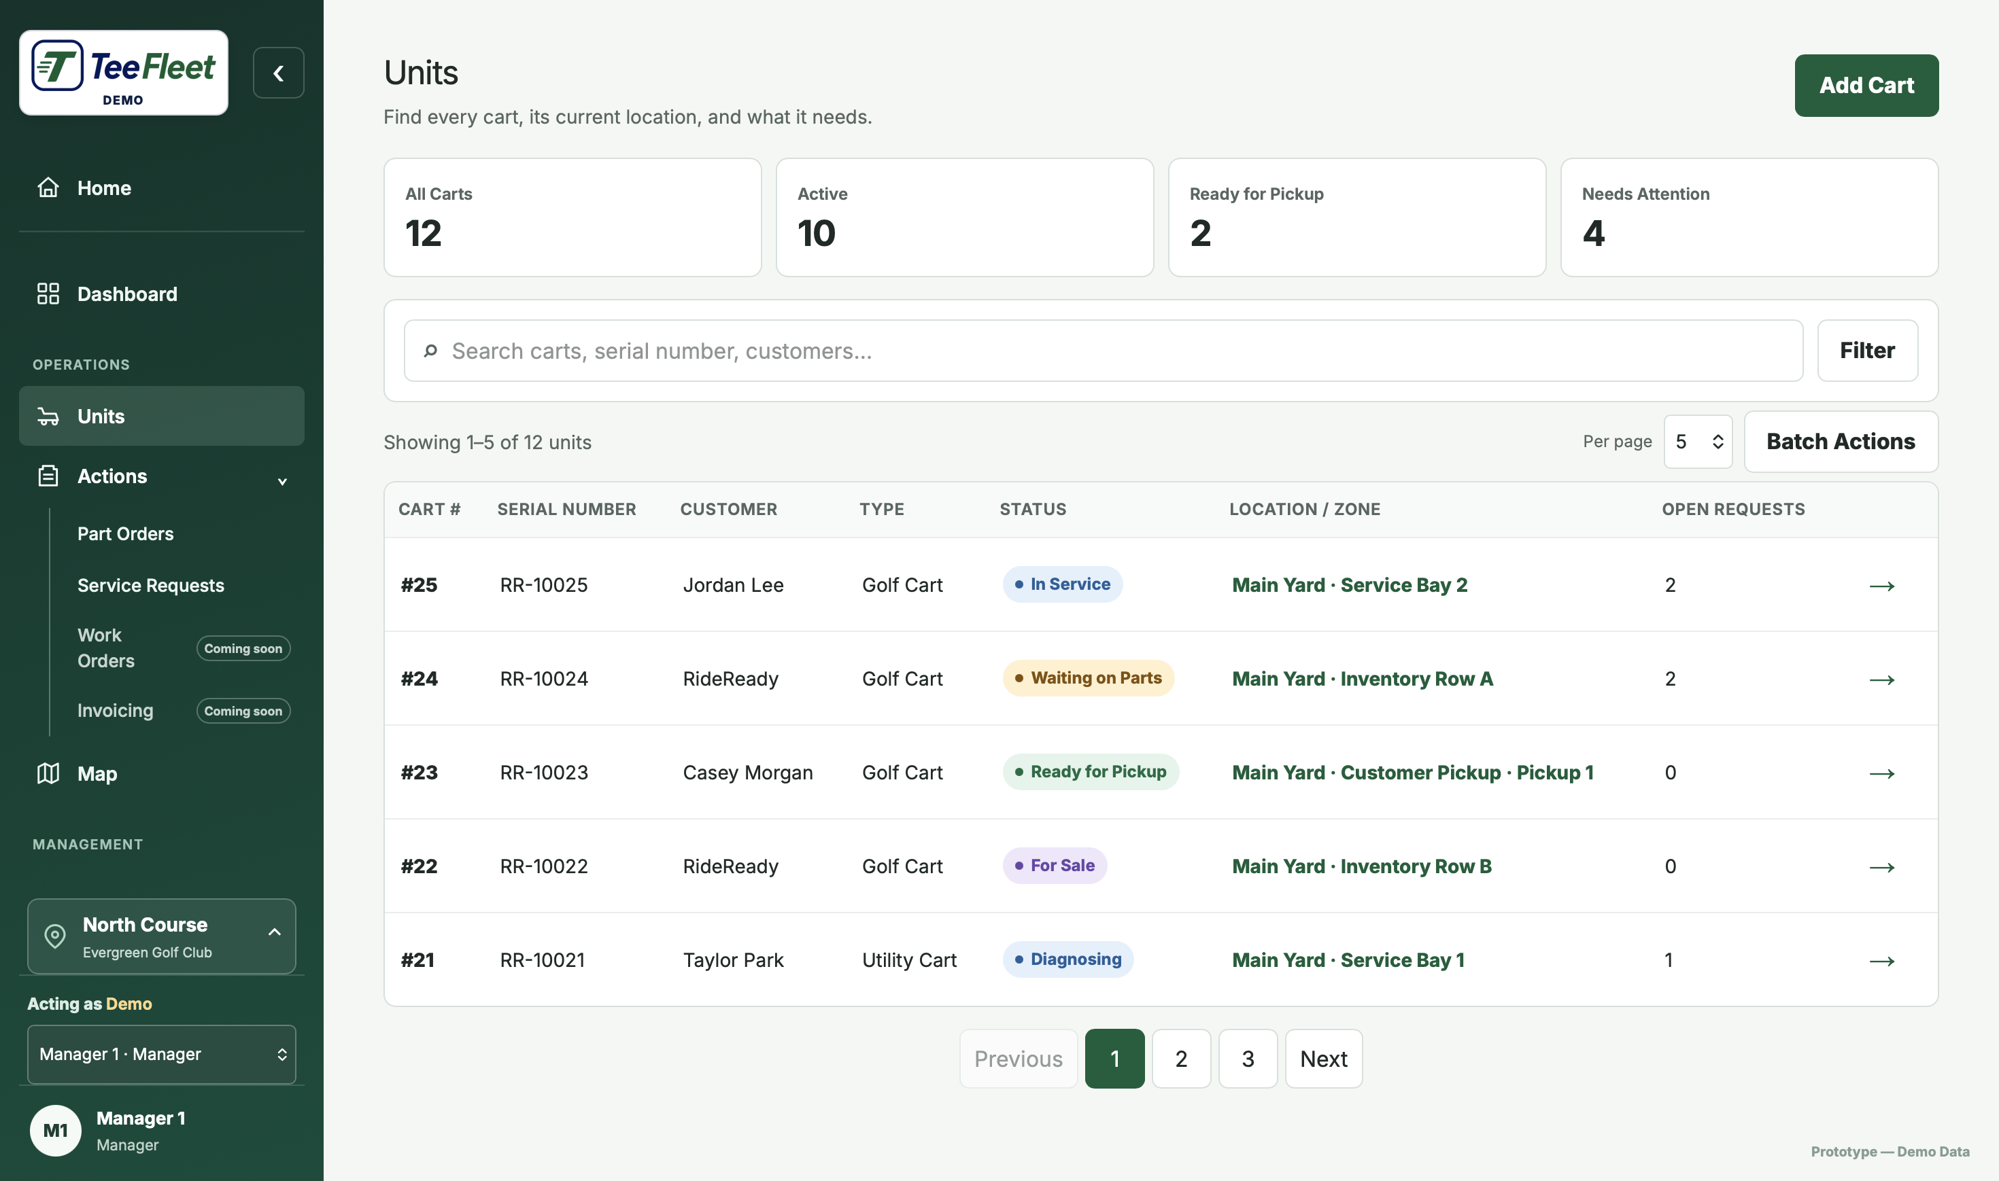Open location Main Yard · Inventory Row A
1999x1181 pixels.
coord(1362,679)
